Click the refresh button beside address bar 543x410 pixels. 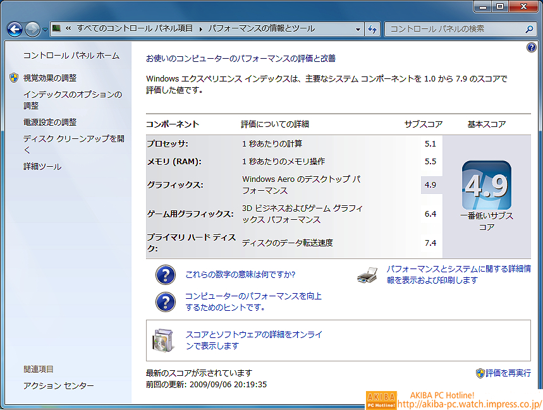point(372,29)
